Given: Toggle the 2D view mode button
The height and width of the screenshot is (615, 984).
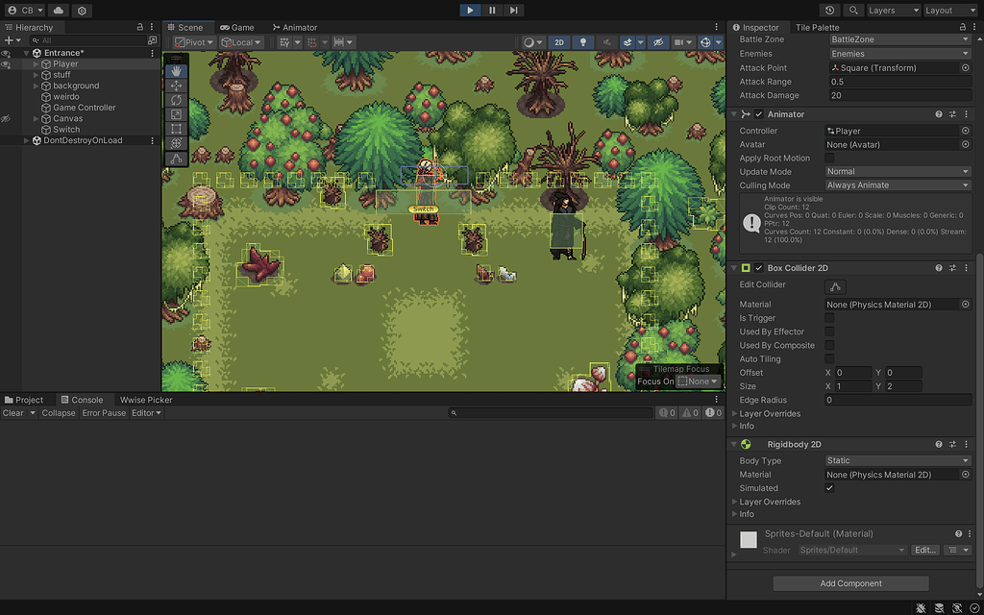Looking at the screenshot, I should [x=558, y=42].
